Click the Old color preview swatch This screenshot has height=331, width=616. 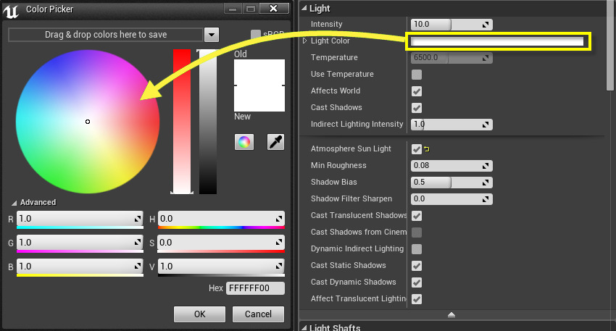[x=259, y=72]
